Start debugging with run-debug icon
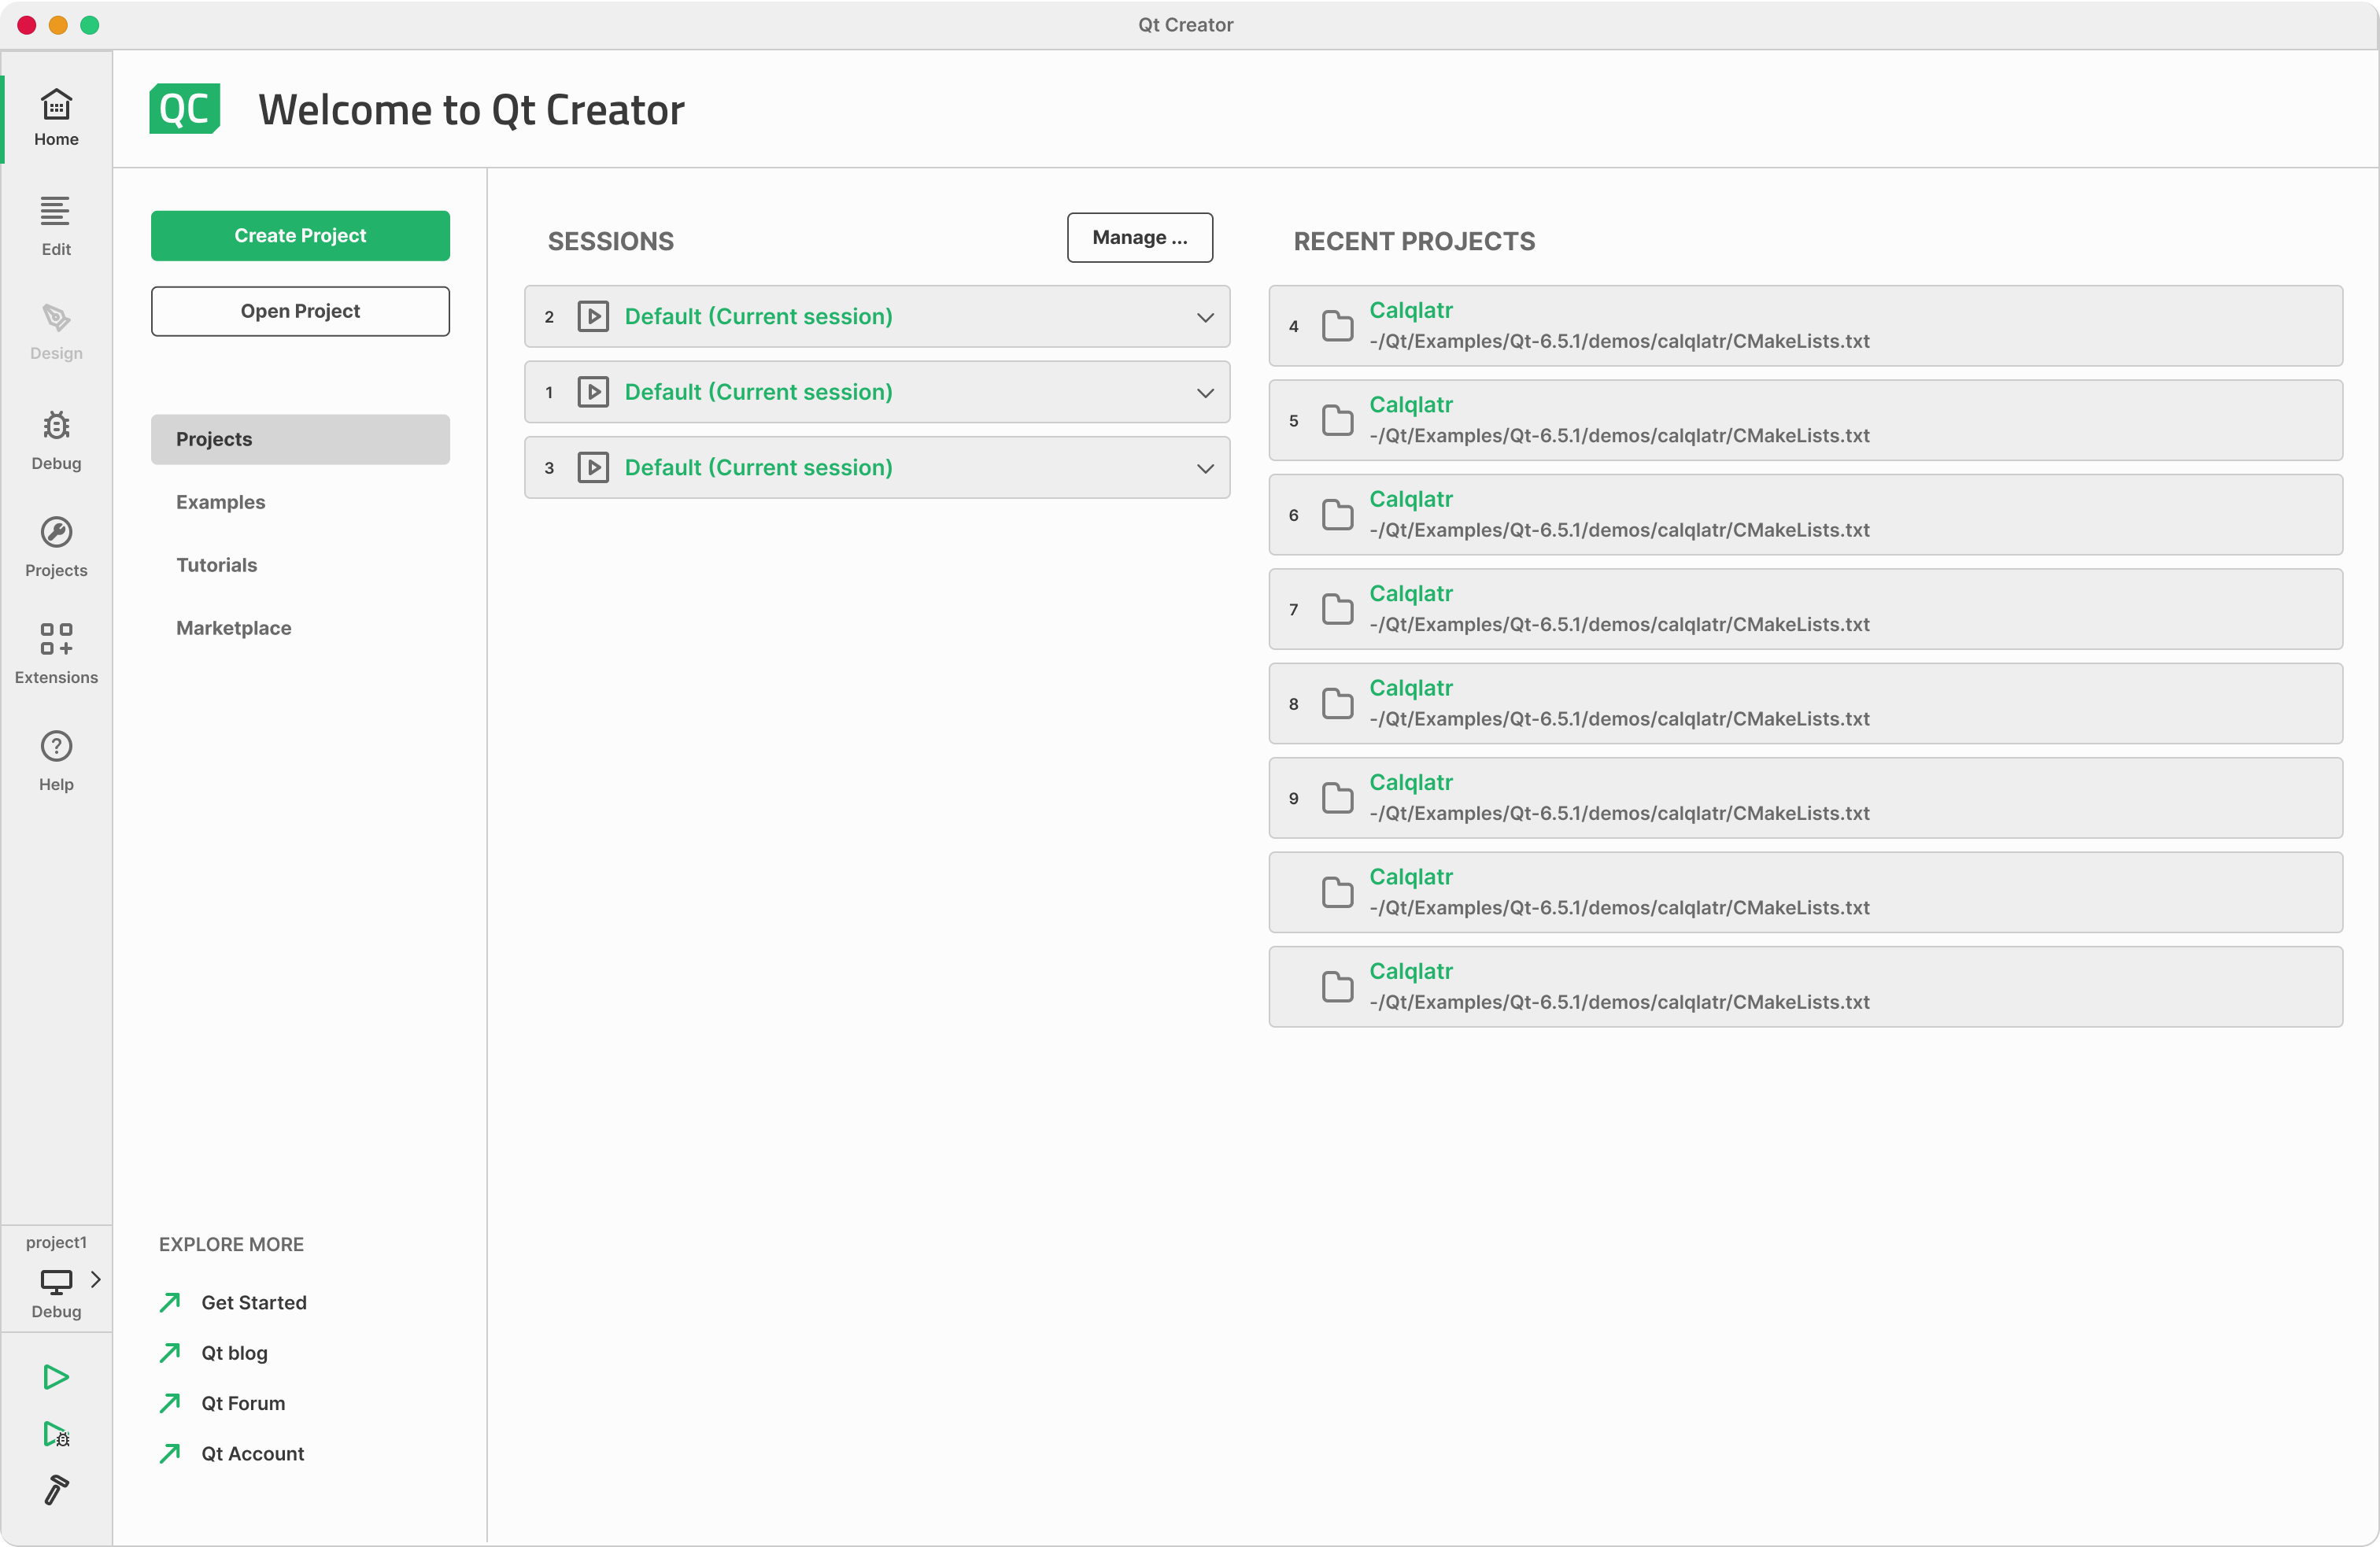Screen dimensions: 2380x1547 click(56, 1434)
